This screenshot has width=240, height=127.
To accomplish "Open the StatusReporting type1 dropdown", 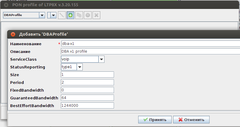I will click(x=79, y=67).
